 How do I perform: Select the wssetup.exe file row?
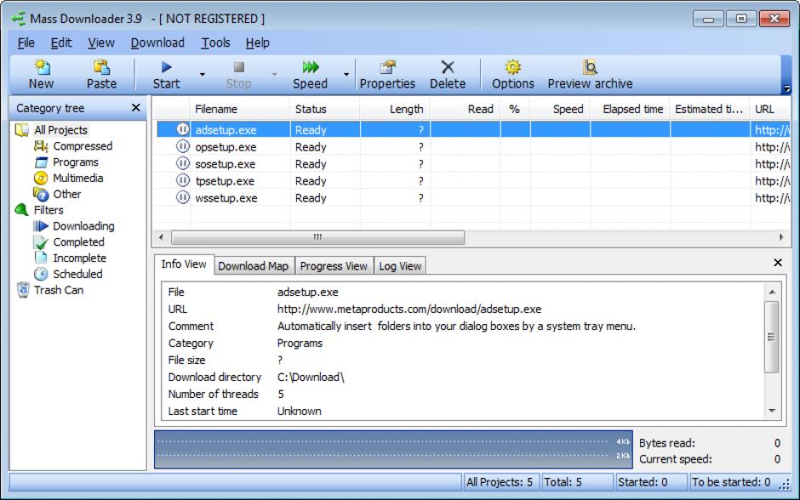tap(473, 198)
